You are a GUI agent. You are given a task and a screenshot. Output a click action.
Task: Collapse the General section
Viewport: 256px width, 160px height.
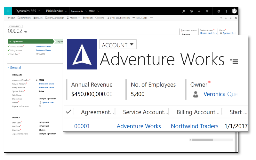[x=15, y=68]
